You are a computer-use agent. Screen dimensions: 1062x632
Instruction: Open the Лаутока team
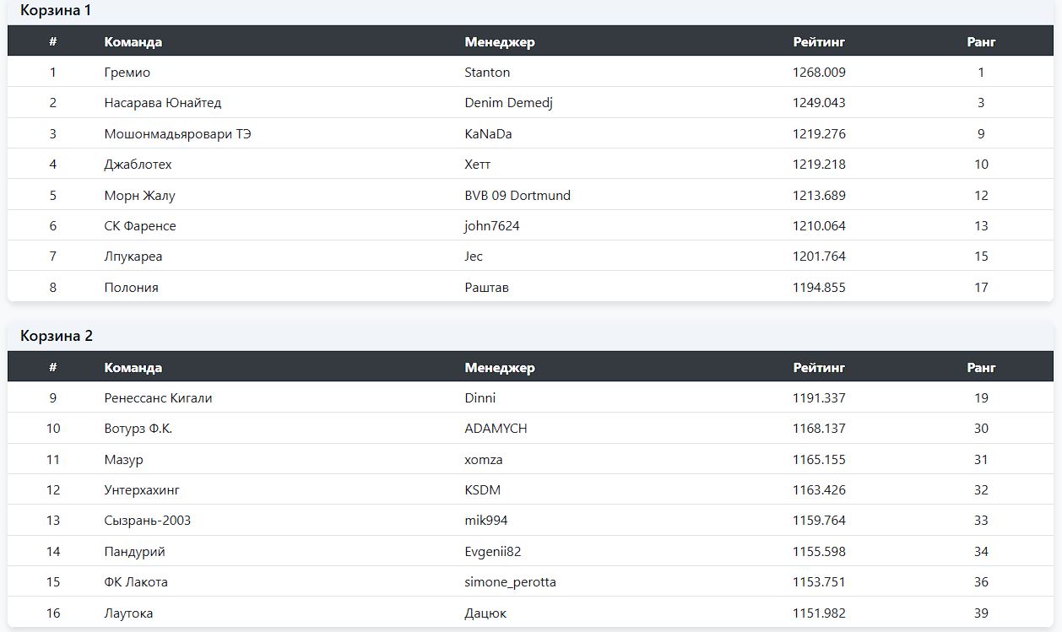coord(128,613)
